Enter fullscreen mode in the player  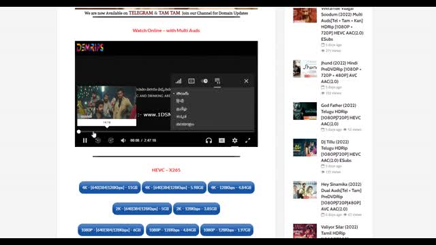pyautogui.click(x=247, y=141)
